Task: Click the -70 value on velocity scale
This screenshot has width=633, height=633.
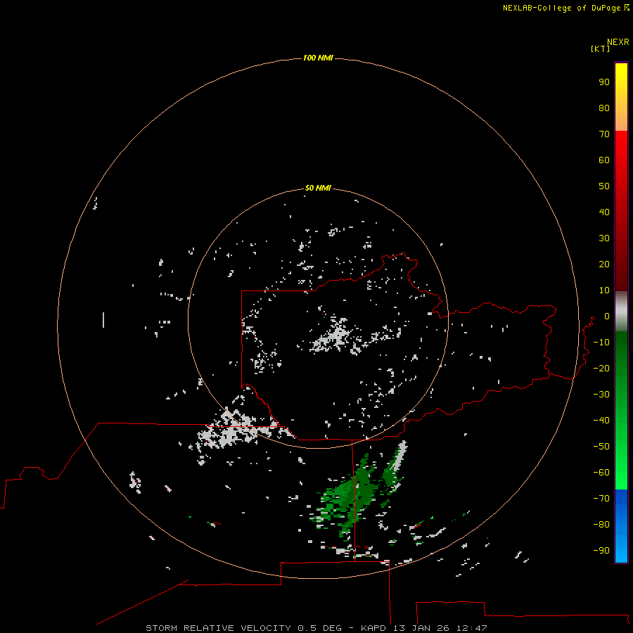Action: pos(601,499)
